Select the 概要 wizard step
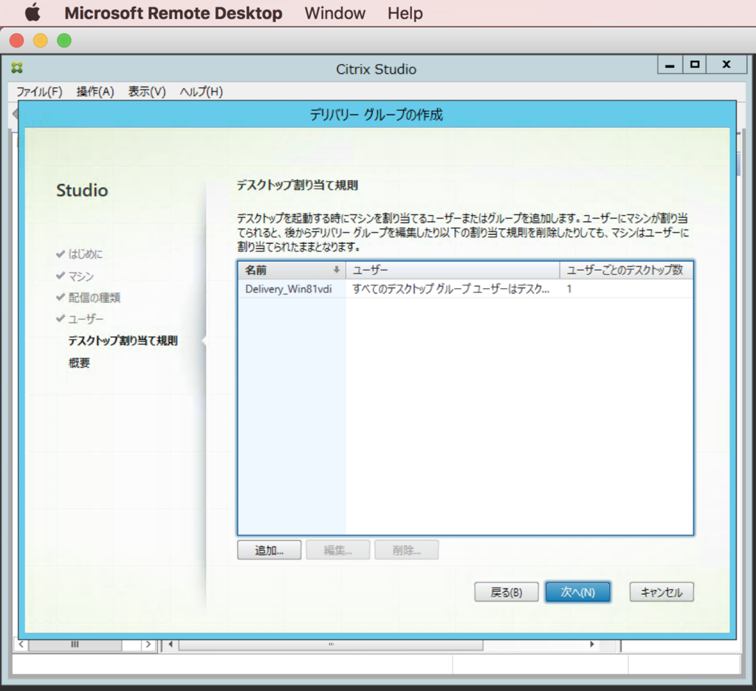This screenshot has width=756, height=691. 79,363
